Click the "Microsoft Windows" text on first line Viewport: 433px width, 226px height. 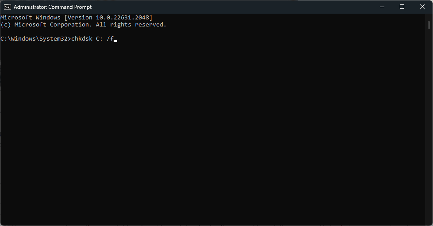(31, 17)
